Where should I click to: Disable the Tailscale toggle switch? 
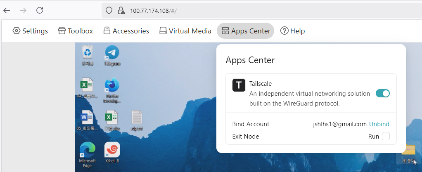click(x=383, y=94)
